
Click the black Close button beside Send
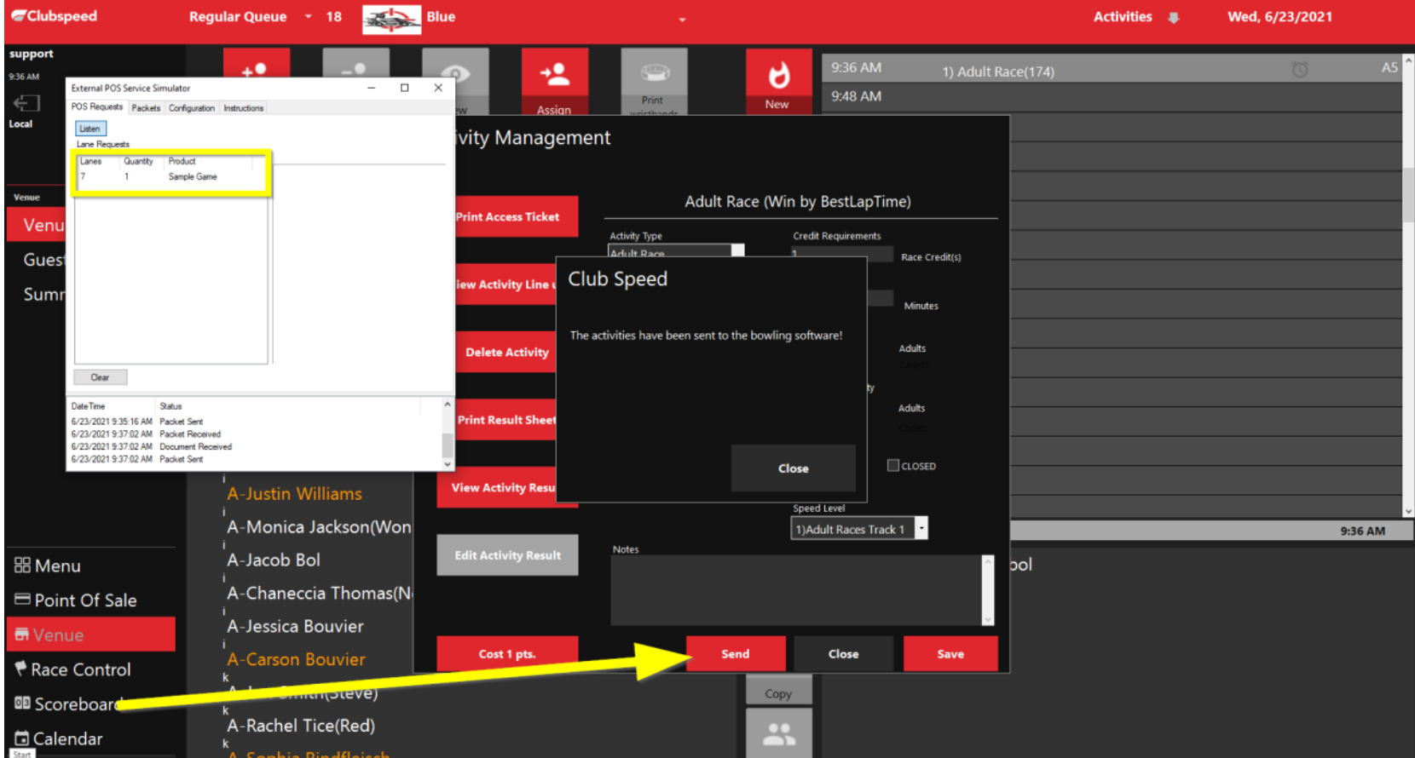point(844,654)
